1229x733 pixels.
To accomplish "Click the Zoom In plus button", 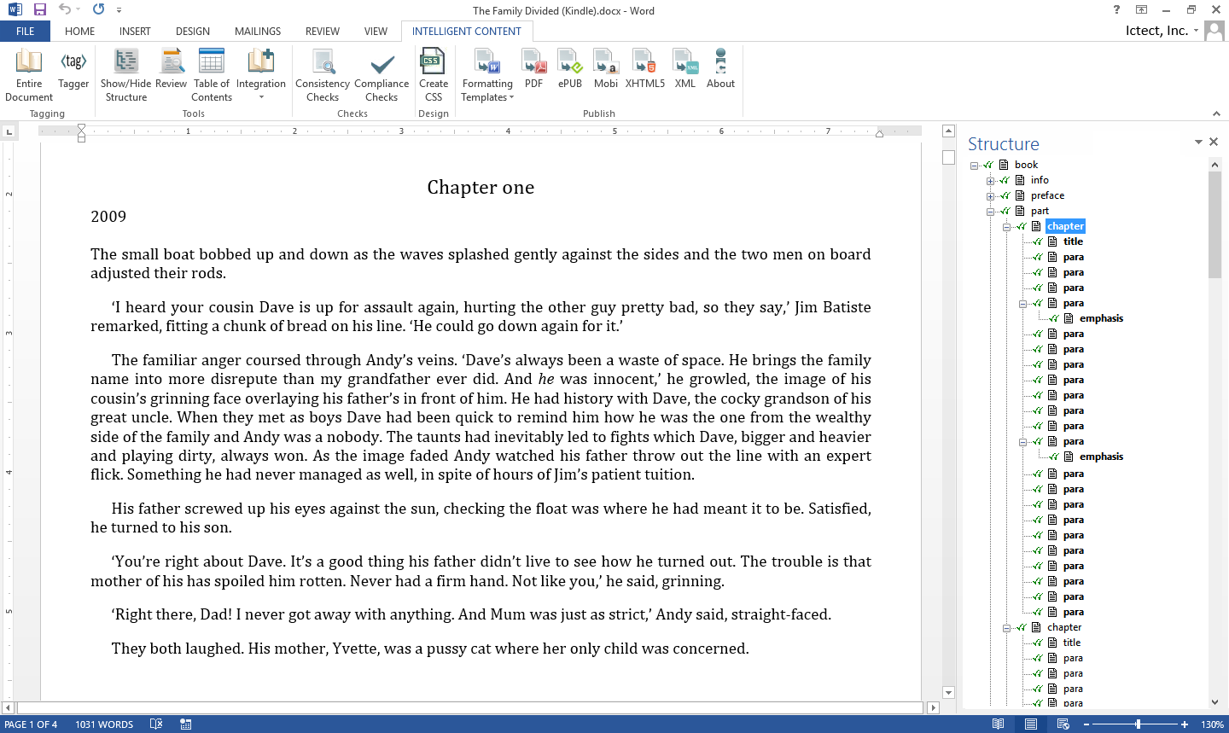I will 1185,724.
